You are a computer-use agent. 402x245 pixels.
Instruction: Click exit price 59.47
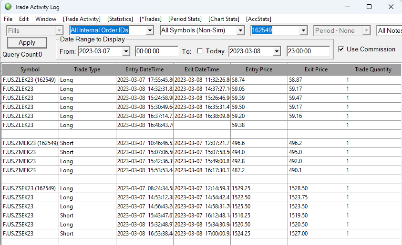tap(295, 98)
